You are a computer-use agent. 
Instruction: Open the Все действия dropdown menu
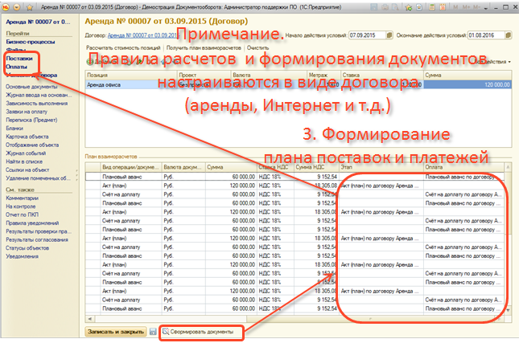pos(494,61)
